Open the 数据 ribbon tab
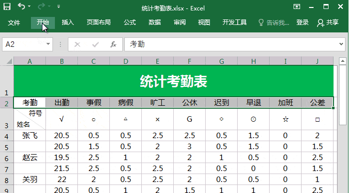The width and height of the screenshot is (349, 193). (155, 22)
